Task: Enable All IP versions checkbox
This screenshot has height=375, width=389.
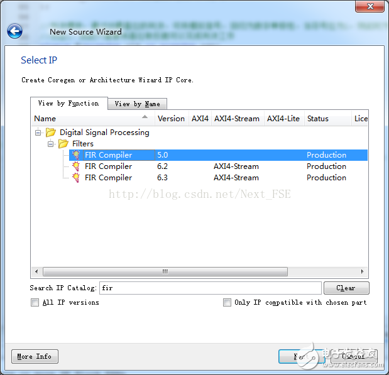Action: pos(35,302)
